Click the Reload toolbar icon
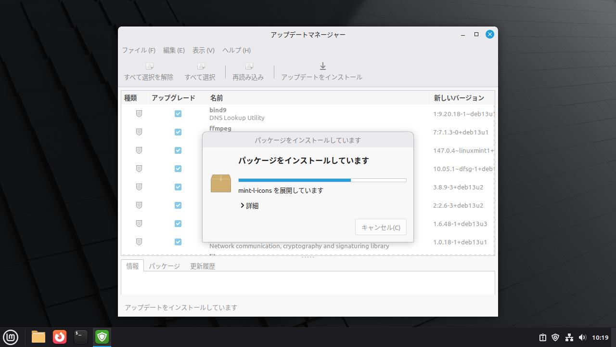This screenshot has height=347, width=616. (249, 67)
